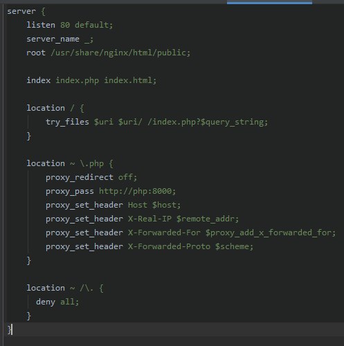Click the root path '/usr/share/nginx/html/public;'

coord(120,53)
